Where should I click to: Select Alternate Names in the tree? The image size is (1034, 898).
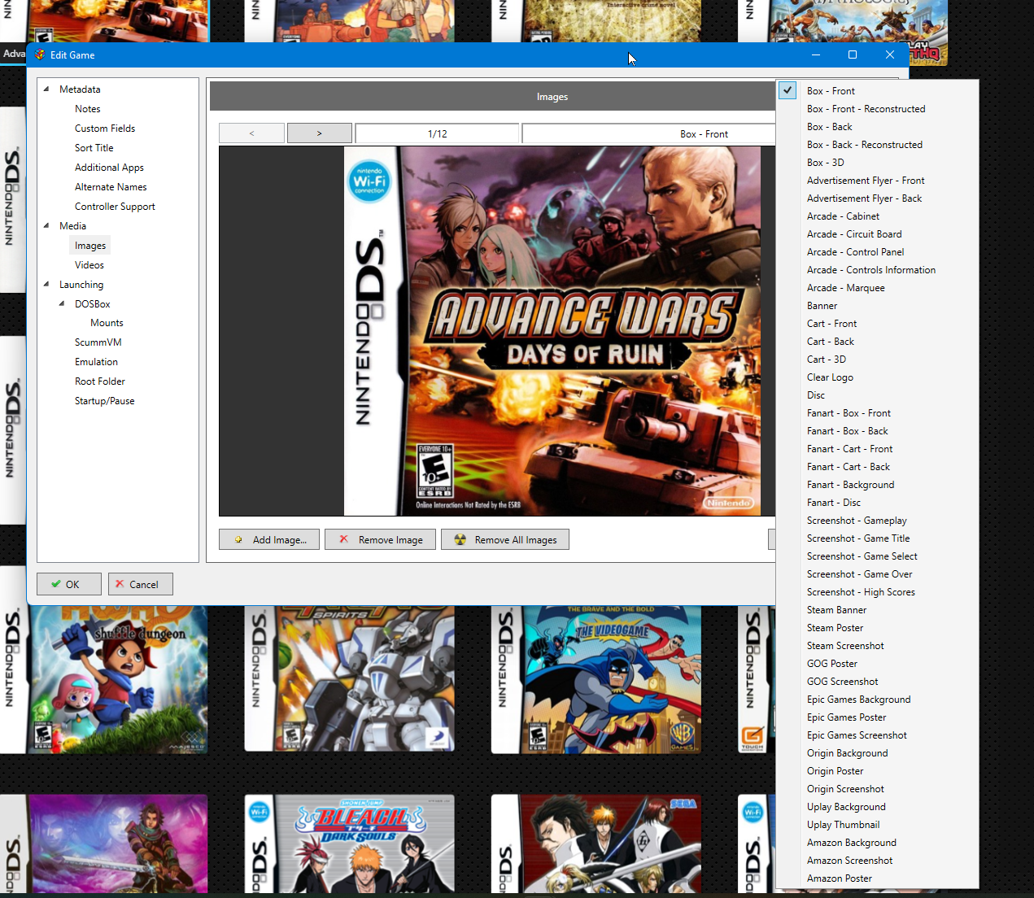click(111, 187)
